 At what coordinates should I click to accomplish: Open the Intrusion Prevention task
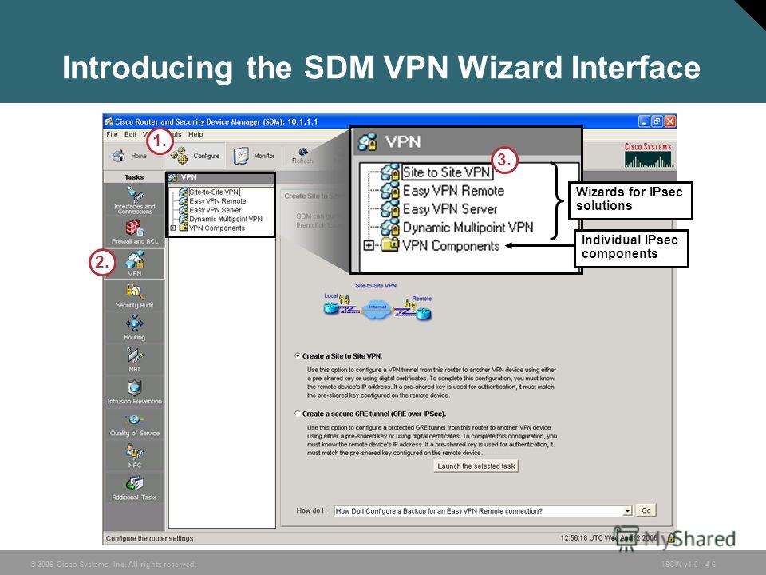[x=134, y=392]
